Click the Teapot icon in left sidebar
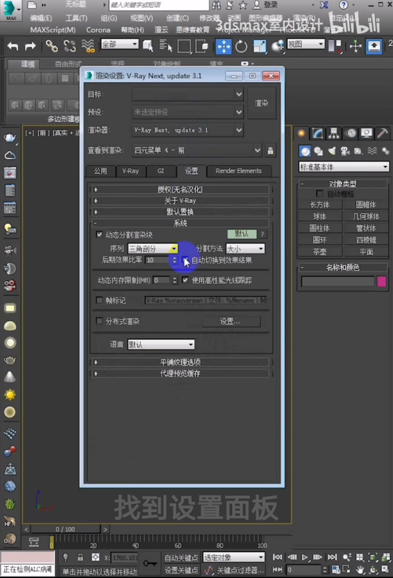Screen dimensions: 393x578 tap(10, 137)
